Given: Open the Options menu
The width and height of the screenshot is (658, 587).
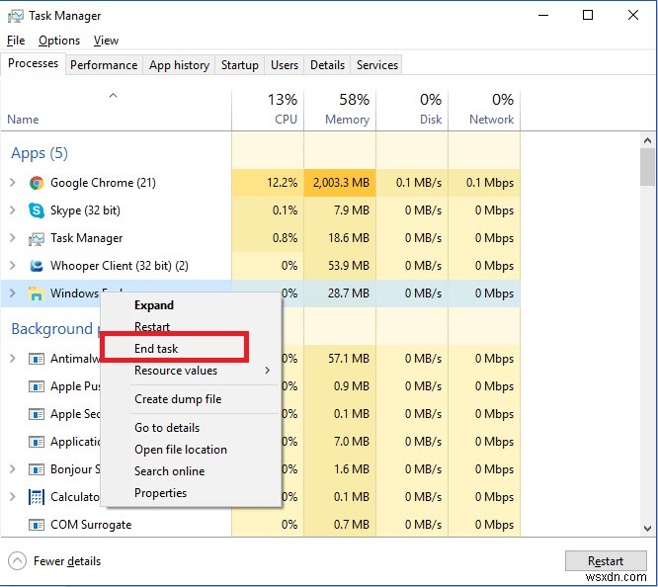Looking at the screenshot, I should coord(59,41).
